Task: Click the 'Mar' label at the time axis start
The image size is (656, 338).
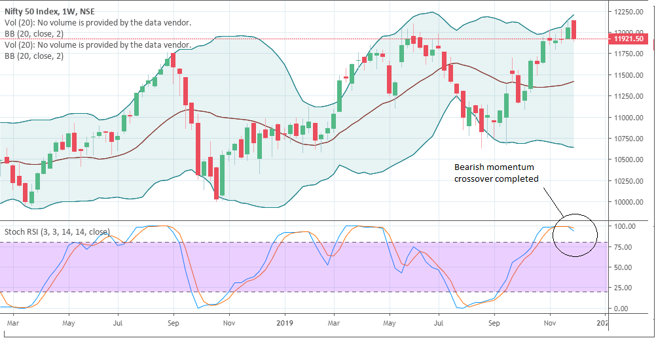Action: coord(13,323)
